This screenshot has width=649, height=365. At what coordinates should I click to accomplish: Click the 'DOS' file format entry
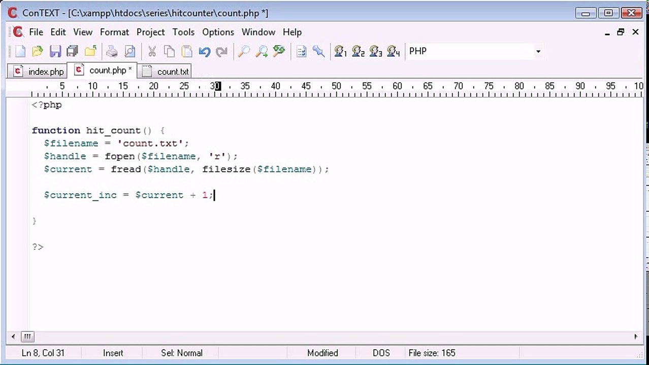381,353
